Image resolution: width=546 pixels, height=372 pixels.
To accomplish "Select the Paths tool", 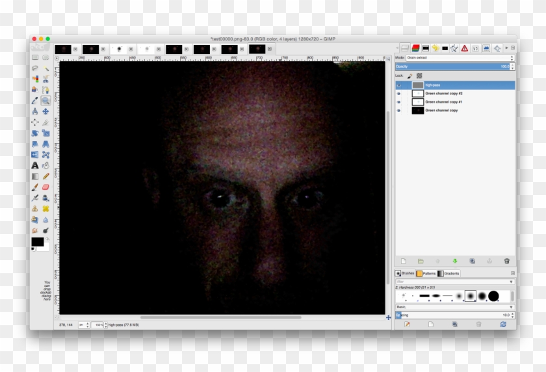I will click(45, 90).
